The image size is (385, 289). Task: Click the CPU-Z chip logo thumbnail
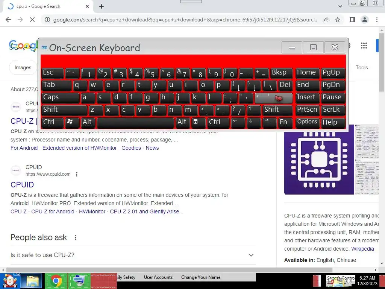click(x=319, y=160)
